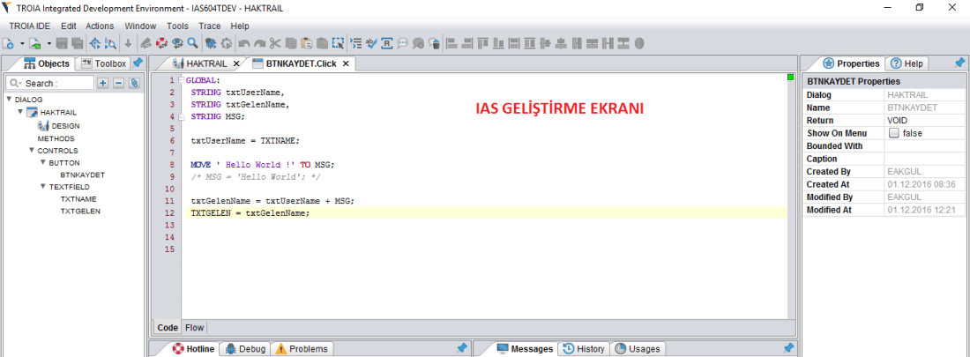Switch to the Flow view tab
This screenshot has height=357, width=970.
(x=194, y=327)
